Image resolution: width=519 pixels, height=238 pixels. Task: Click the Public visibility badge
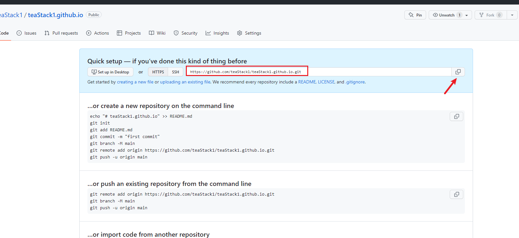[94, 15]
